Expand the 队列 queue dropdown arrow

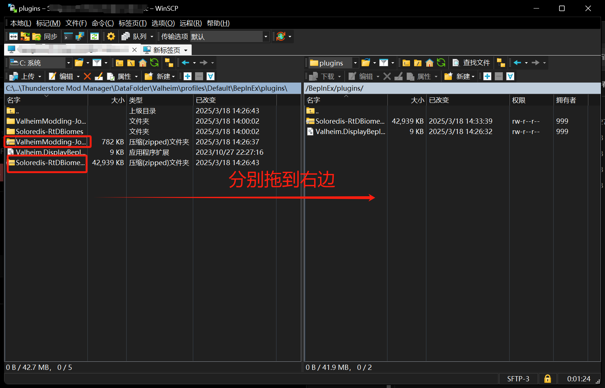(x=152, y=36)
